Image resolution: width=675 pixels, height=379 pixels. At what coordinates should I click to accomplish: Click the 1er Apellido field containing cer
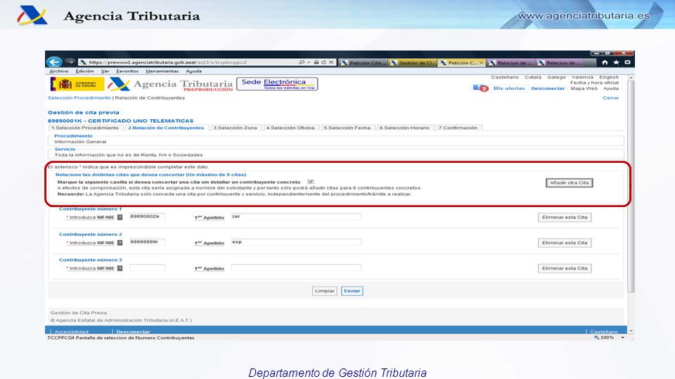click(296, 217)
